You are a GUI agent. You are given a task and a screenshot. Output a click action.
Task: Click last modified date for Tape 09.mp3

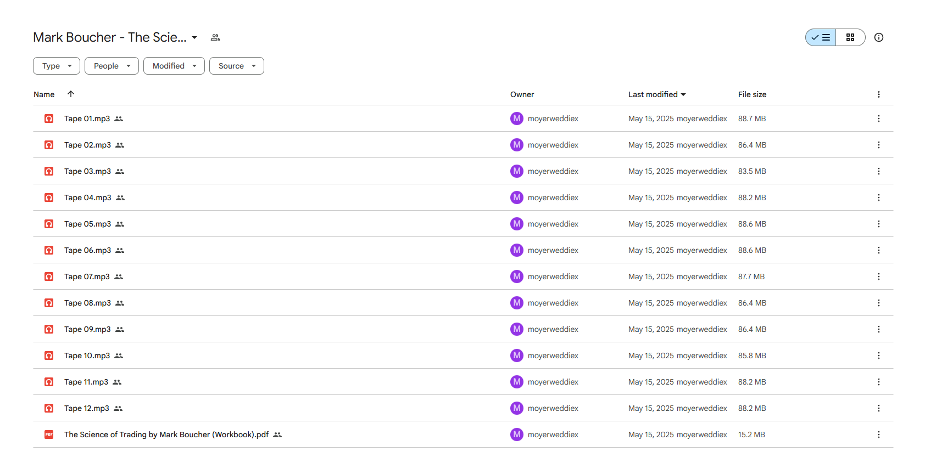pos(651,329)
